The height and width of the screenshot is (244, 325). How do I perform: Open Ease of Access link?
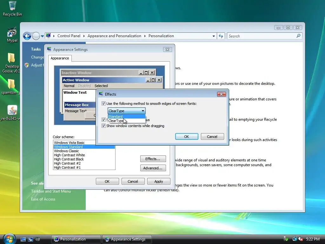43,199
